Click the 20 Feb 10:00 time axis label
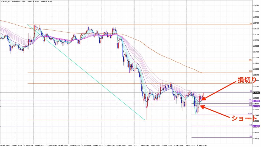 (28, 145)
